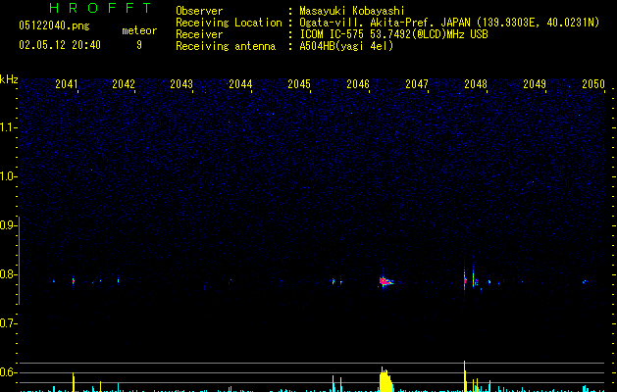Click the 2042 time marker
This screenshot has height=392, width=617.
point(124,84)
